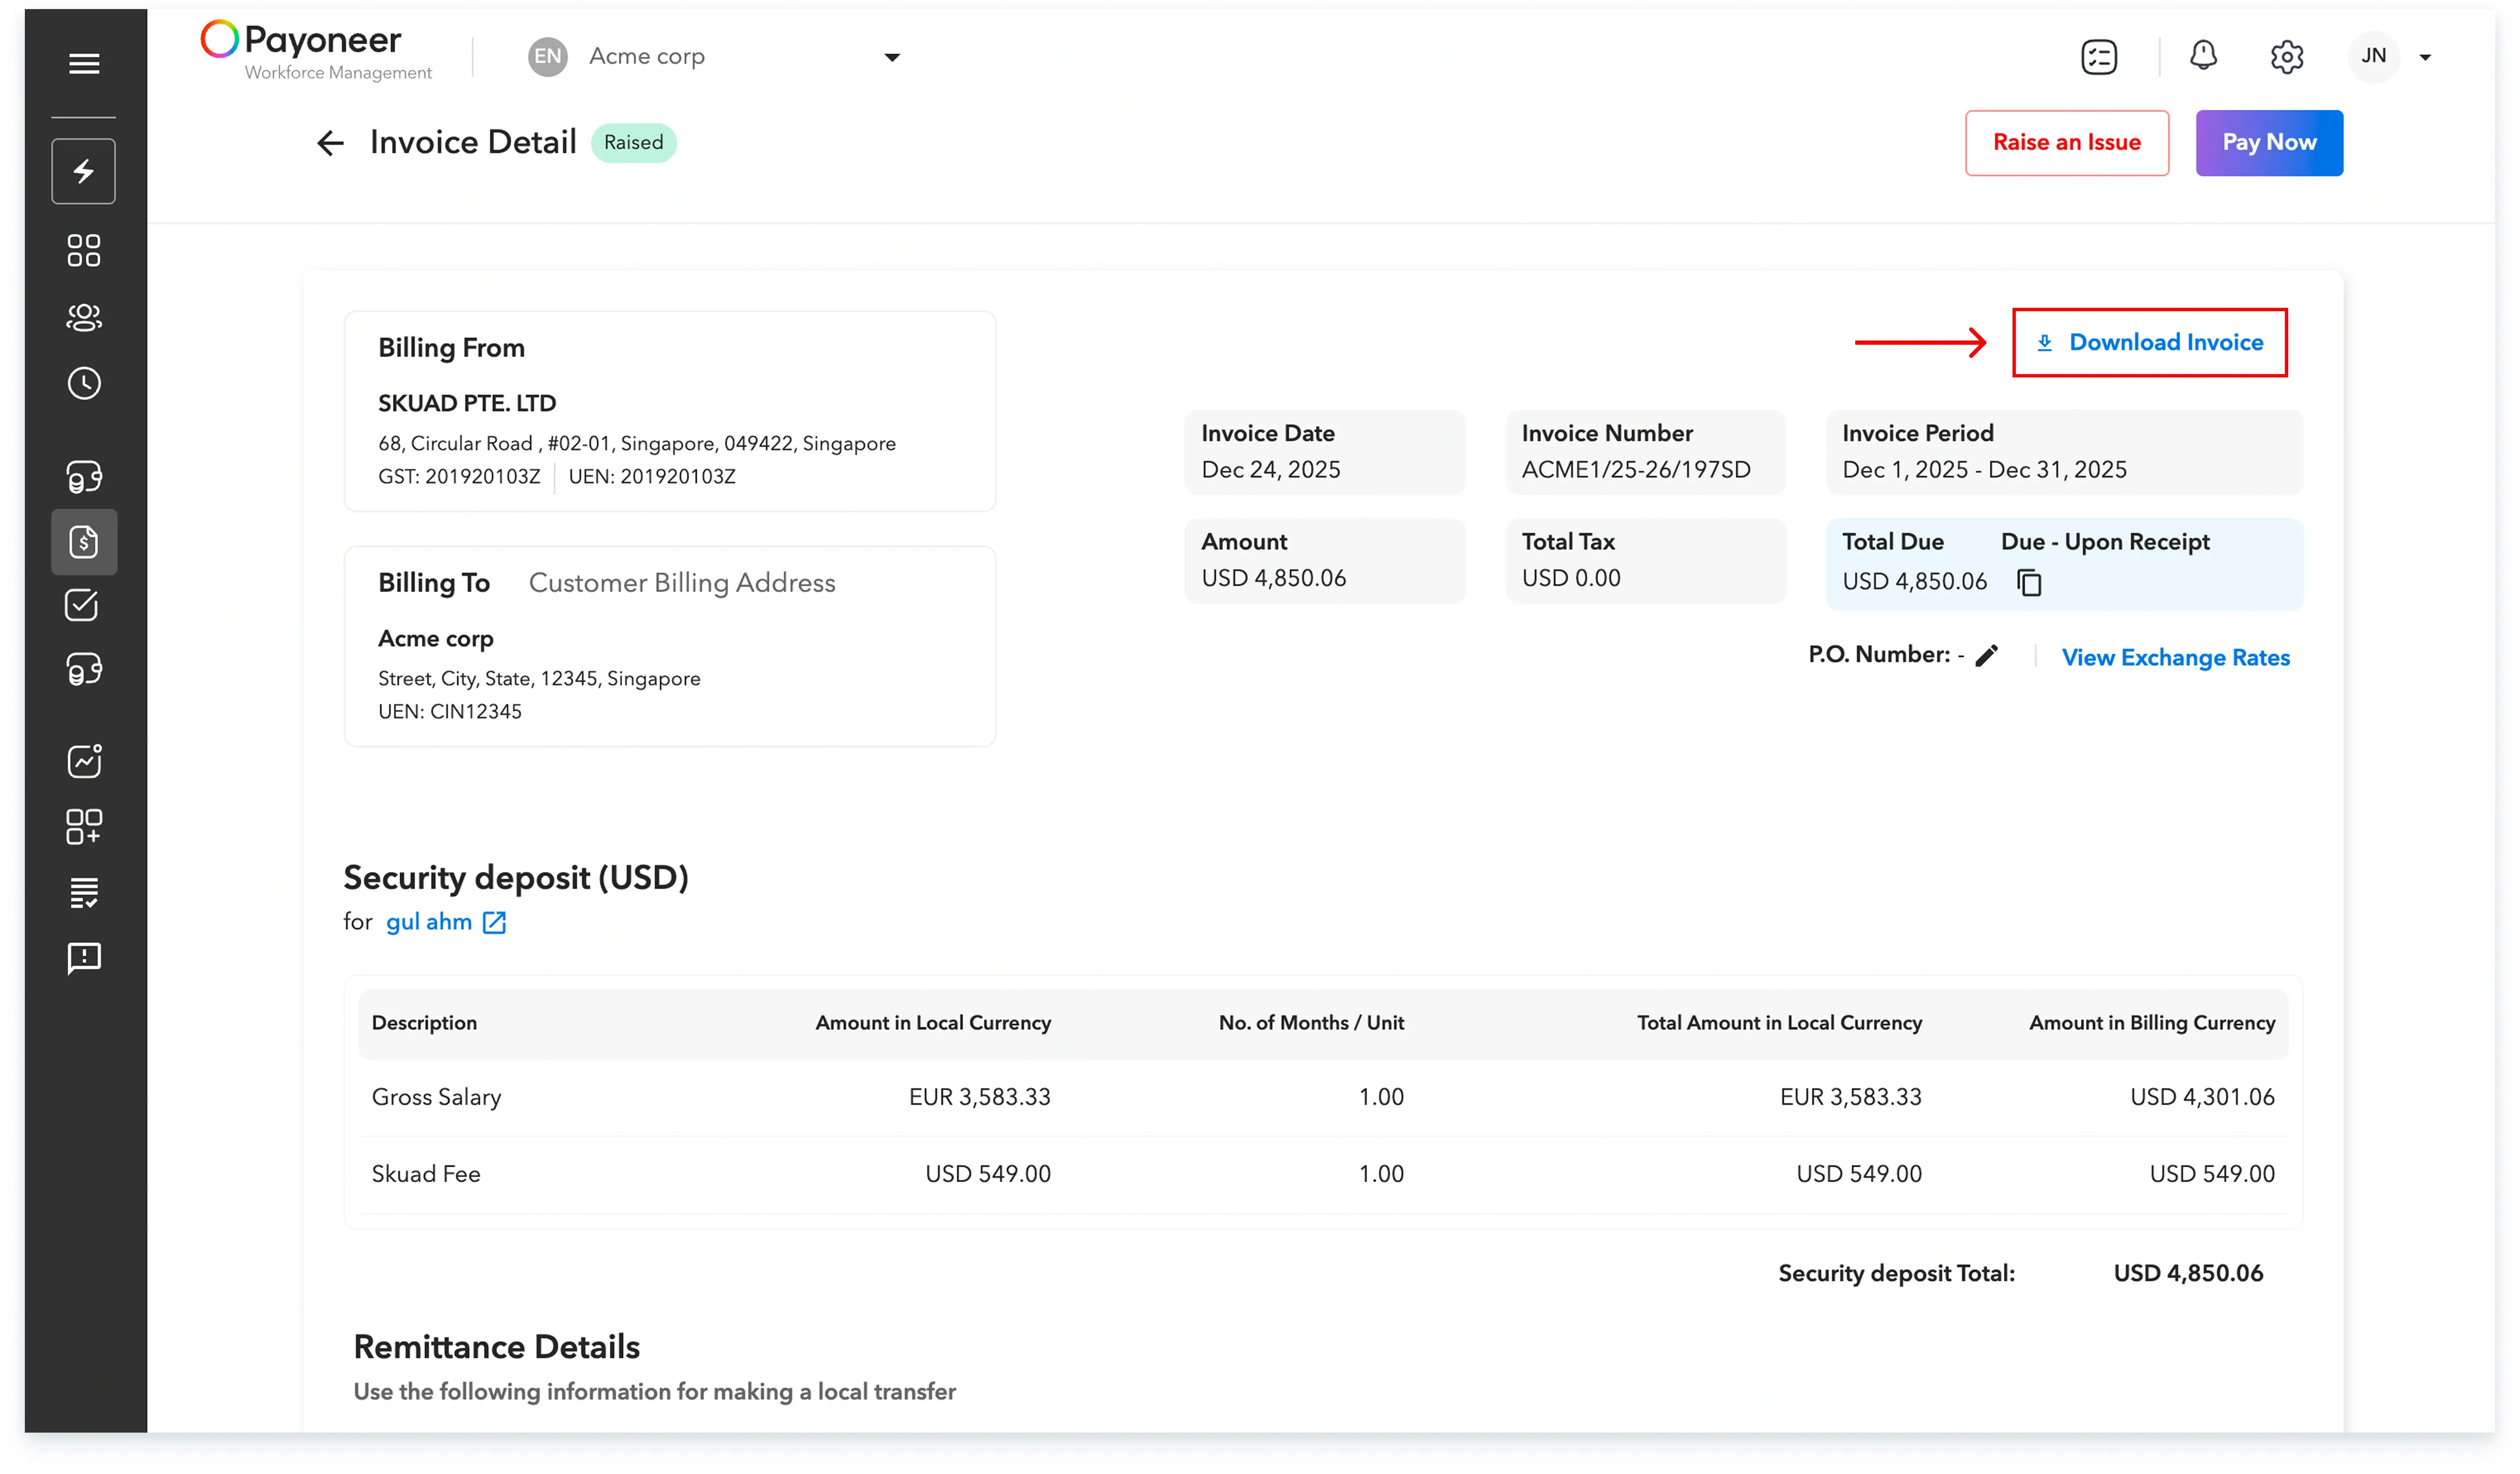Collapse the sidebar with hamburger menu
Screen dimensions: 2520x1474
click(83, 63)
